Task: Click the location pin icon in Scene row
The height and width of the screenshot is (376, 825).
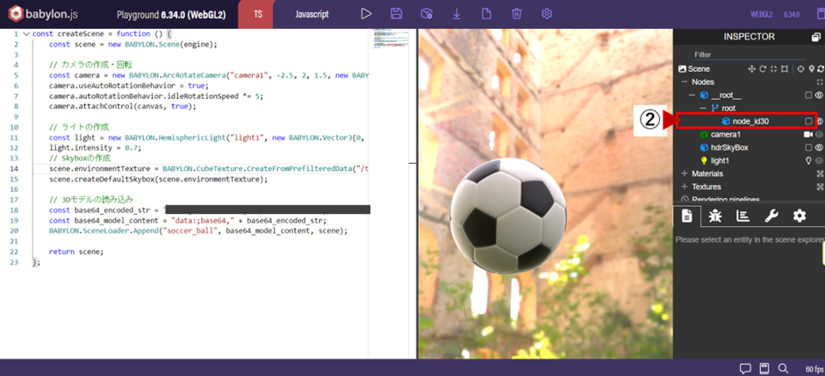Action: click(x=811, y=68)
